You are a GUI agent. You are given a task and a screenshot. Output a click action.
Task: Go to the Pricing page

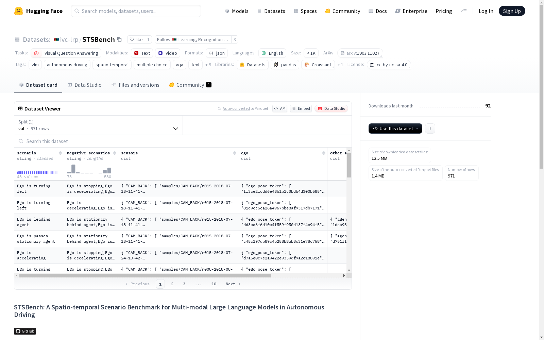click(444, 11)
